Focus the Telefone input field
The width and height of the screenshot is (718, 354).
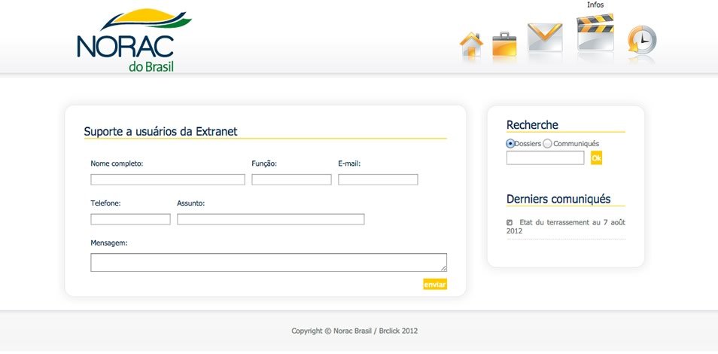click(x=130, y=219)
